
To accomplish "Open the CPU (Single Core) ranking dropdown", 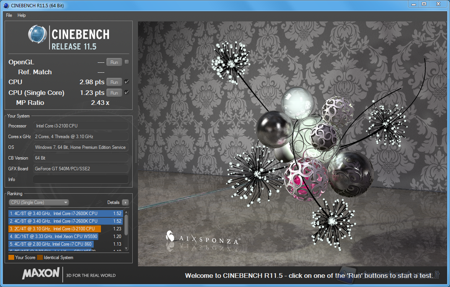I will tap(39, 202).
